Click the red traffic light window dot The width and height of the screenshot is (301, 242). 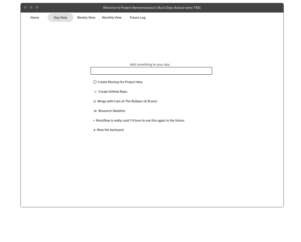click(x=25, y=7)
